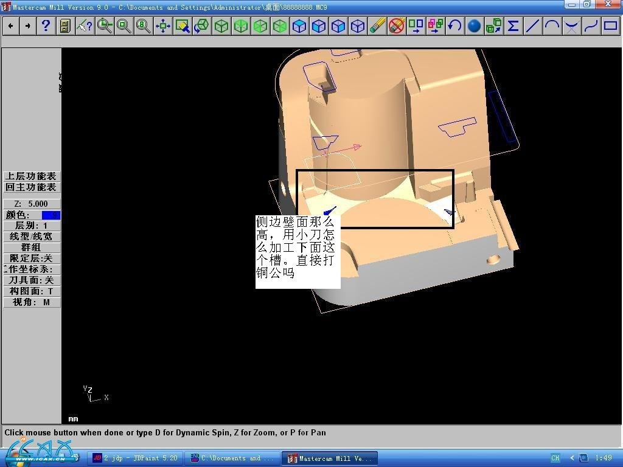Viewport: 623px width, 467px height.
Task: Select the create arc tool icon
Action: pyautogui.click(x=552, y=26)
